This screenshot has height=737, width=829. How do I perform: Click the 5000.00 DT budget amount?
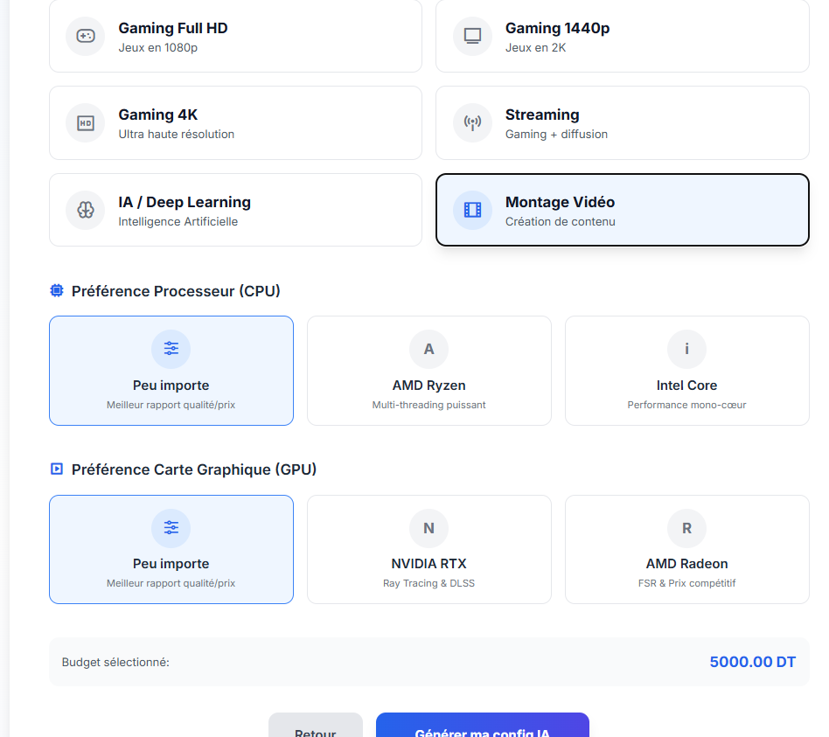(x=752, y=662)
